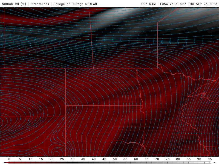The width and height of the screenshot is (219, 164).
Task: Click the colorbar label "75"
Action: click(x=168, y=159)
